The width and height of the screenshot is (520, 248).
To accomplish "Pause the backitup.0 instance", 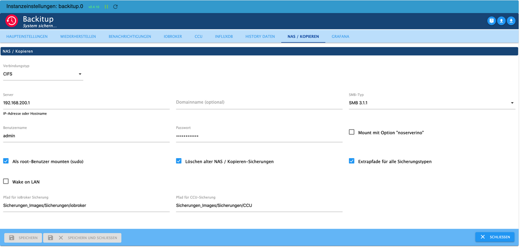I will click(x=106, y=7).
